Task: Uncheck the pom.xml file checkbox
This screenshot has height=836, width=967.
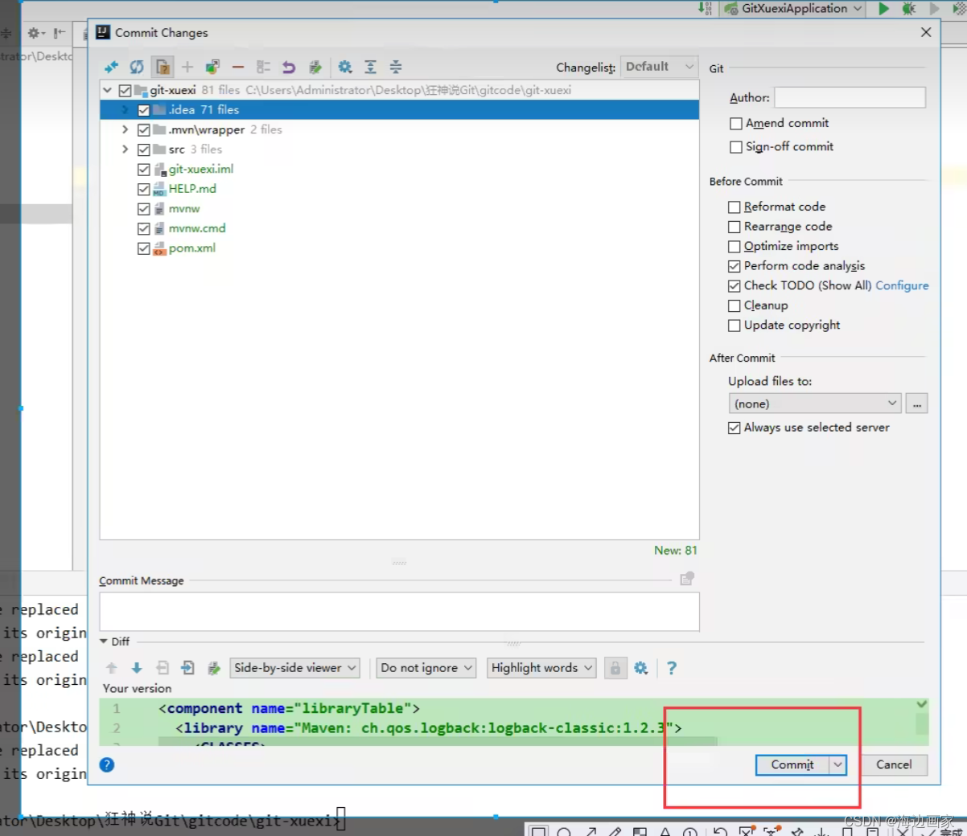Action: 144,248
